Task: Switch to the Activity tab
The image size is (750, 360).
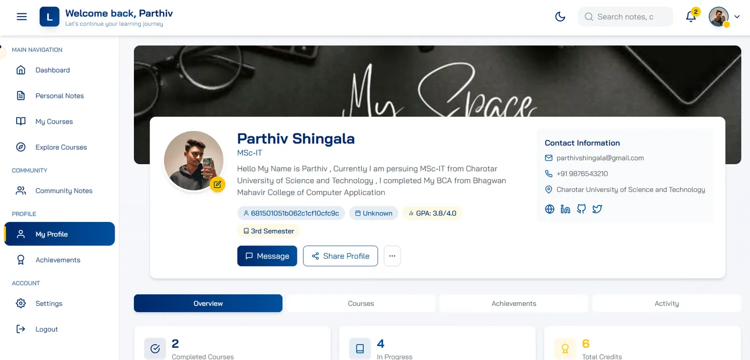Action: (667, 303)
